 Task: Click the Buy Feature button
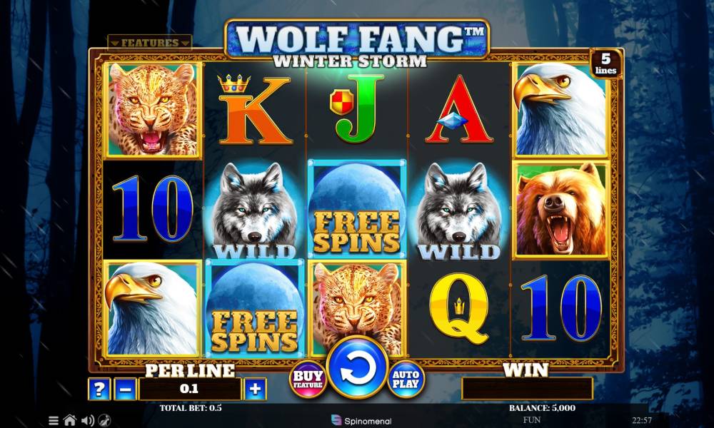pos(308,379)
